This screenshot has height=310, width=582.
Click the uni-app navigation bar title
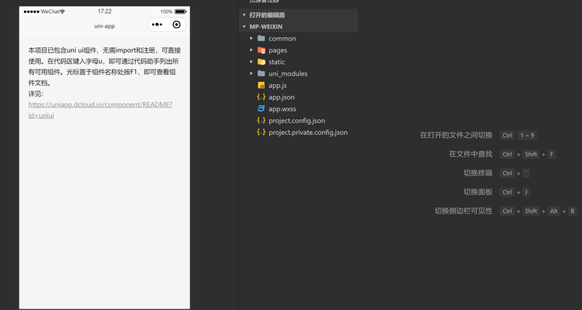105,26
